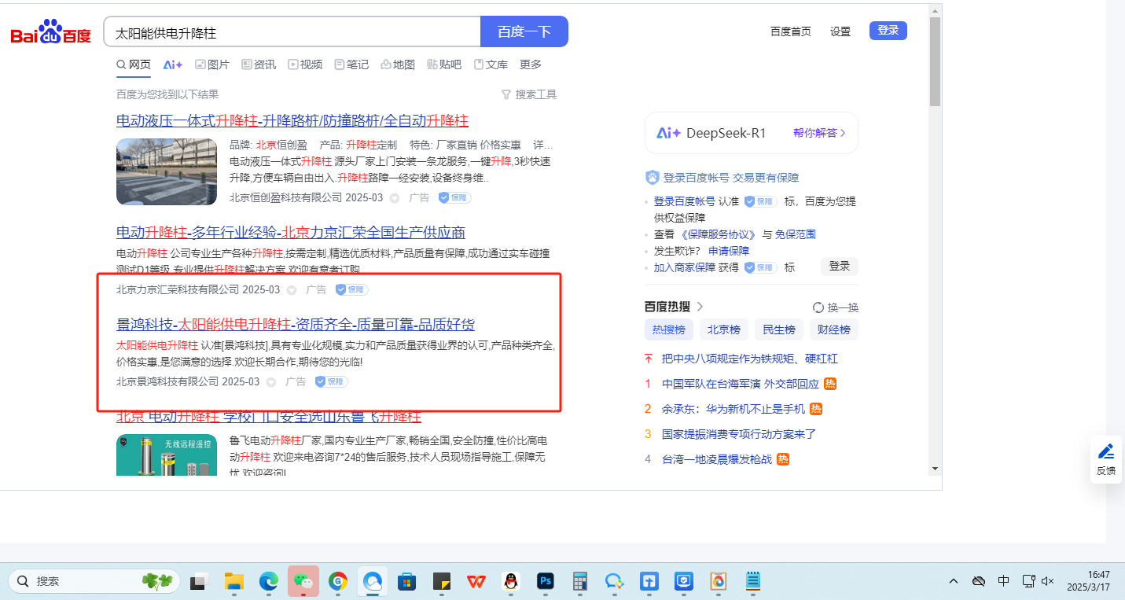Click the 保障 badge under 北京景鸿科技有限公司

(332, 381)
